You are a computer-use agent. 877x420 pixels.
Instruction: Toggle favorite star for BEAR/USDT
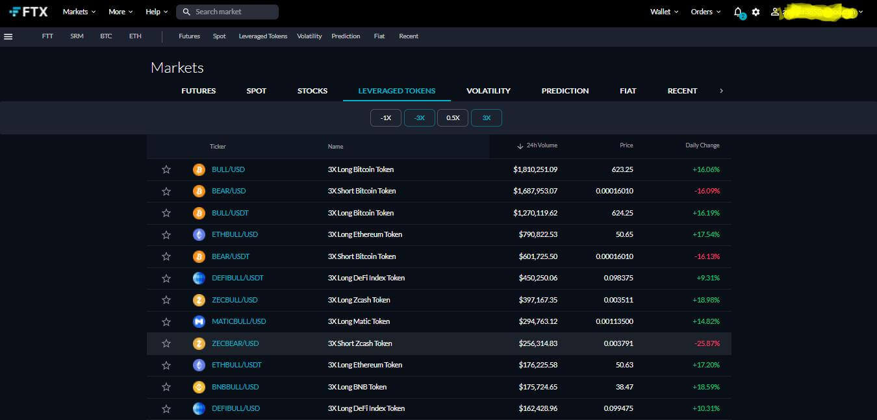click(x=166, y=256)
